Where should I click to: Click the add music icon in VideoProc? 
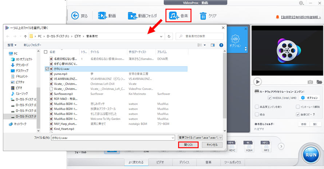click(x=174, y=16)
